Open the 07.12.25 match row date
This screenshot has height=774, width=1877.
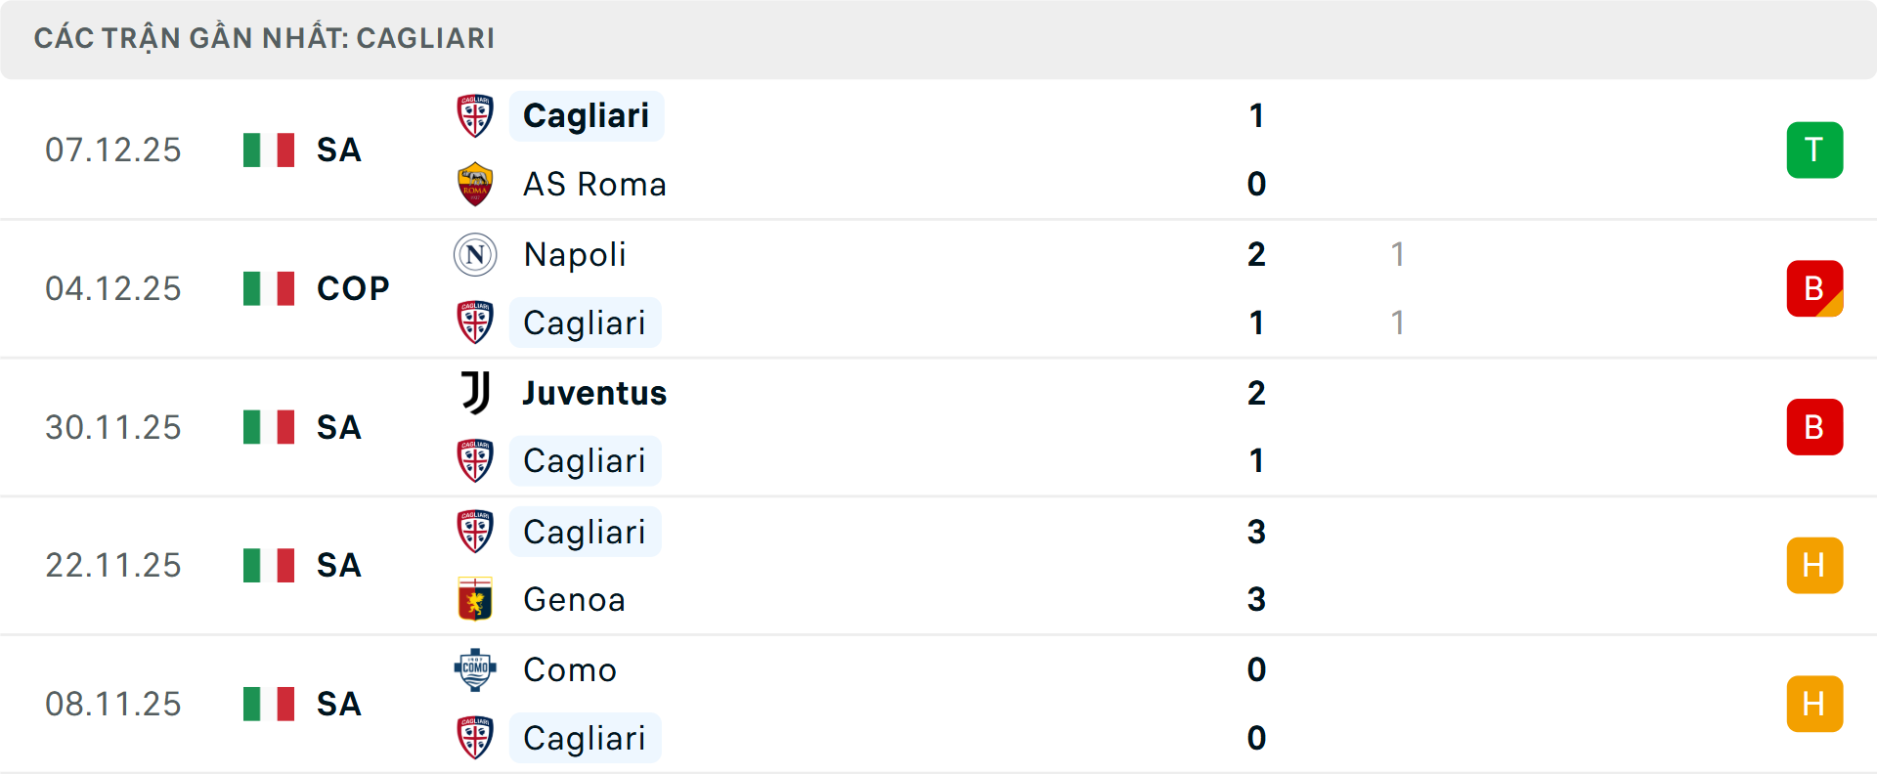(113, 150)
